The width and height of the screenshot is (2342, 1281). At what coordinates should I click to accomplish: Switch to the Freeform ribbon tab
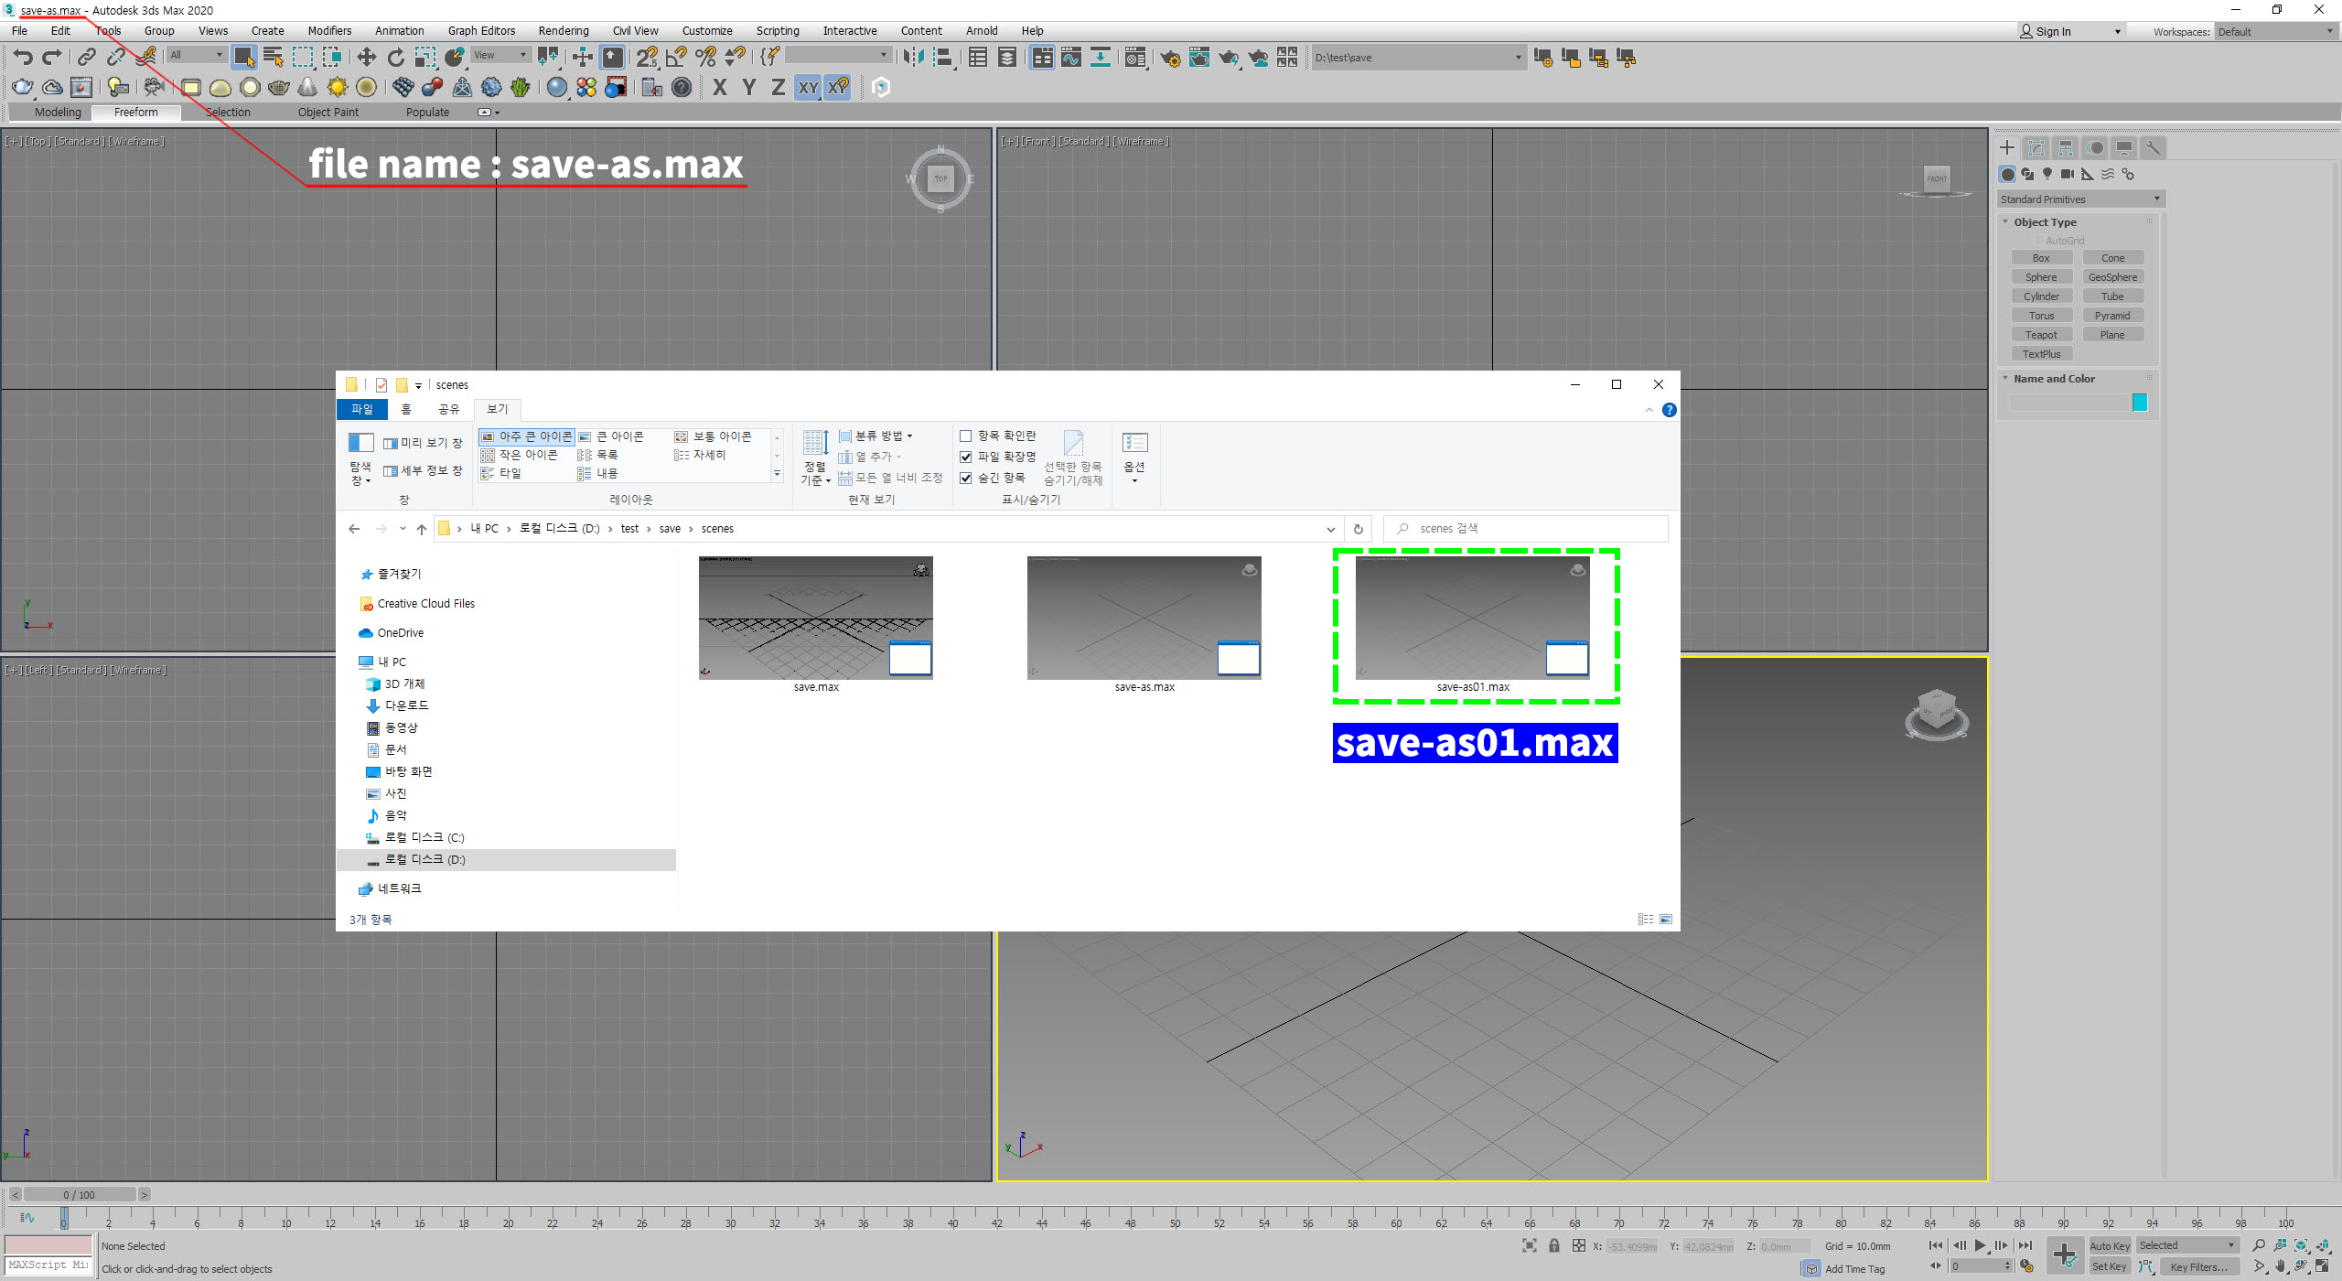pos(136,113)
